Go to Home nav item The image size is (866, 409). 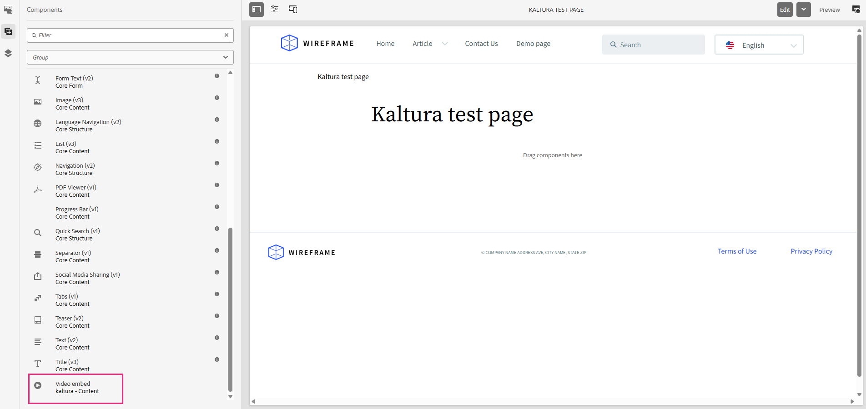click(x=385, y=44)
